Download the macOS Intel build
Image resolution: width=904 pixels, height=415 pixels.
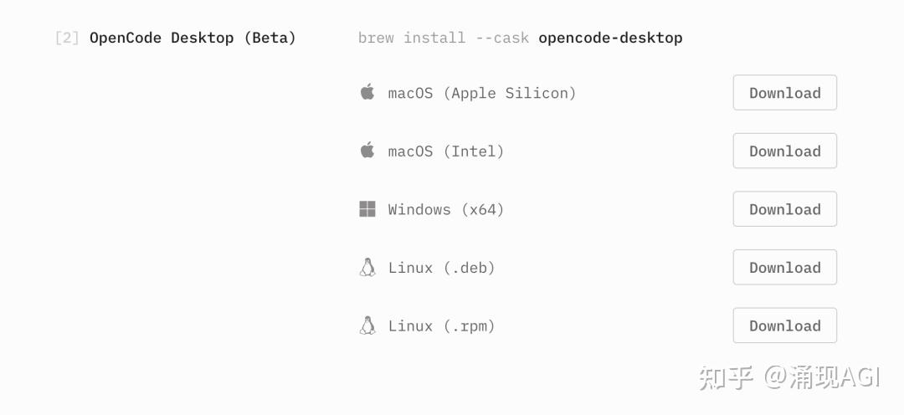(784, 151)
